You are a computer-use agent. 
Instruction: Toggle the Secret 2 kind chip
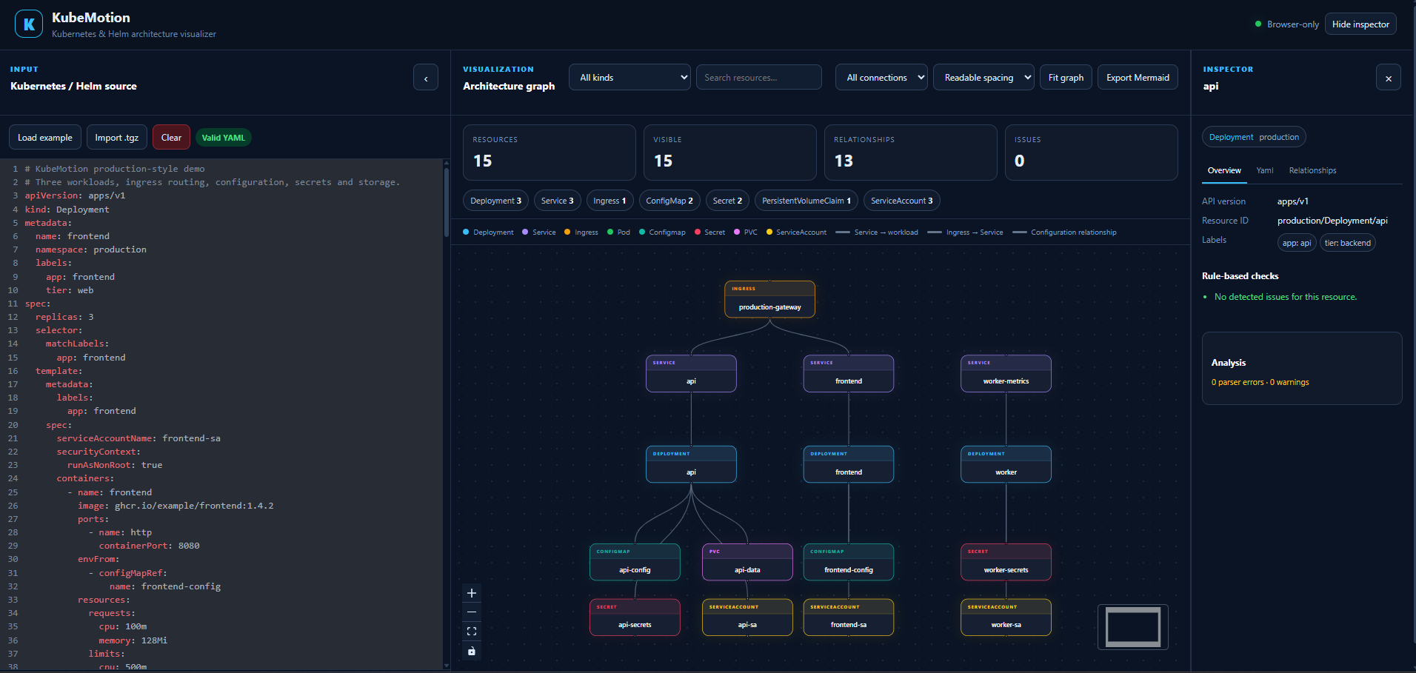click(x=727, y=201)
